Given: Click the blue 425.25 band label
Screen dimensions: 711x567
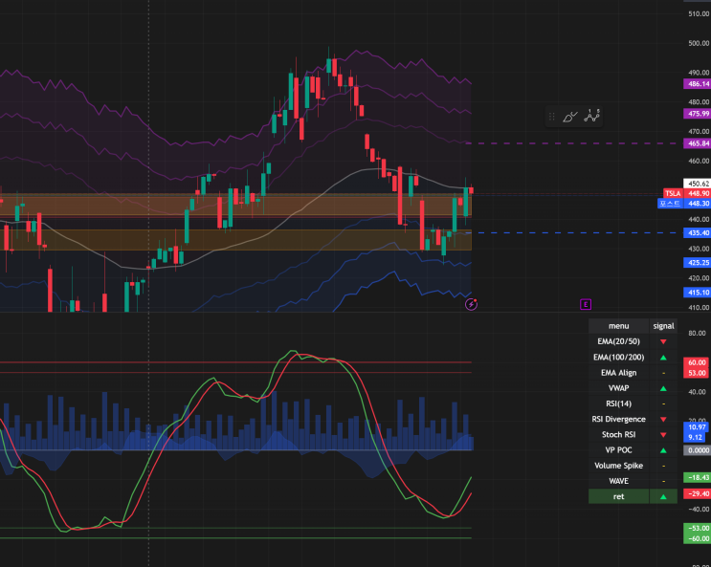Looking at the screenshot, I should pyautogui.click(x=697, y=263).
